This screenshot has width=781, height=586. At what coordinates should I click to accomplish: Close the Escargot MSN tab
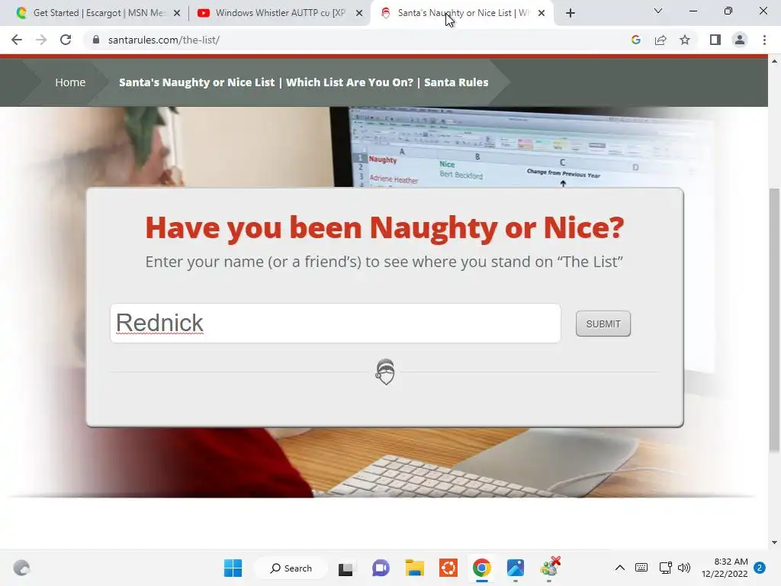coord(177,13)
